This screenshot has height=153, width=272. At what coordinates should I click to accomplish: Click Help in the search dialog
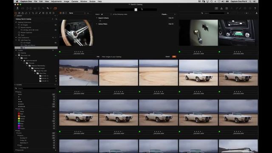click(x=98, y=57)
